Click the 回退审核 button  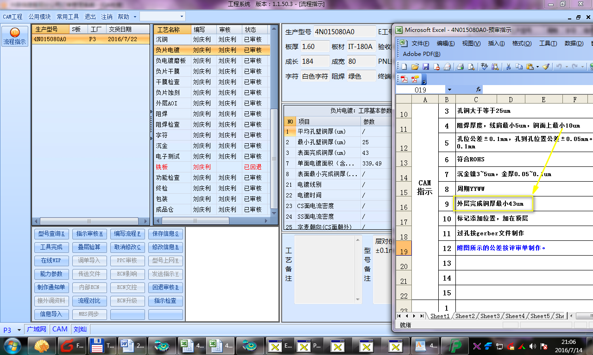point(165,288)
